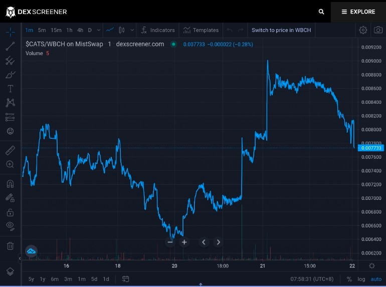Select the trend line drawing tool
The height and width of the screenshot is (287, 386).
10,46
